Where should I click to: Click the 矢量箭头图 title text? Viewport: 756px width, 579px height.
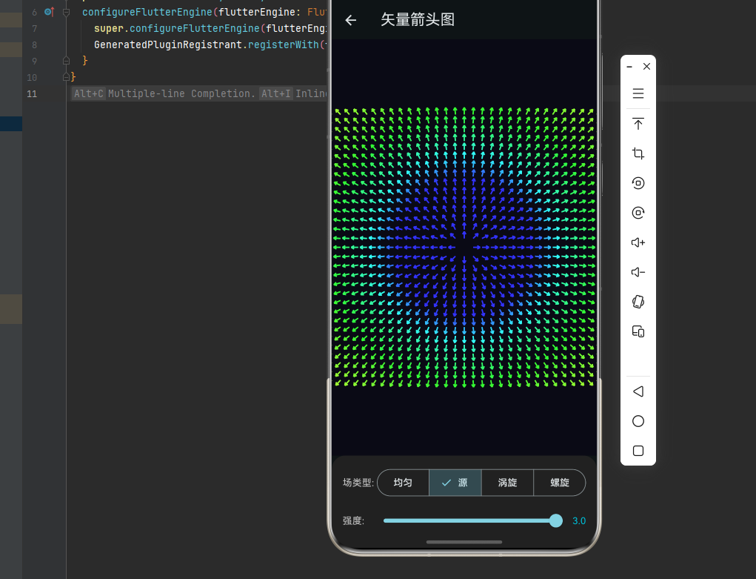pos(418,20)
